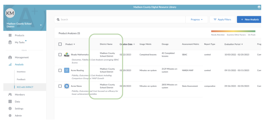Image resolution: width=266 pixels, height=127 pixels.
Task: Open Settings in the sidebar
Action: click(19, 108)
